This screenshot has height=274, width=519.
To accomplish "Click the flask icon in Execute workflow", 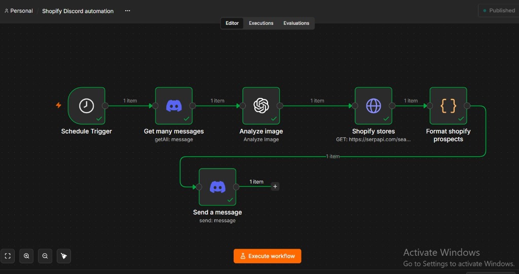I will tap(243, 256).
